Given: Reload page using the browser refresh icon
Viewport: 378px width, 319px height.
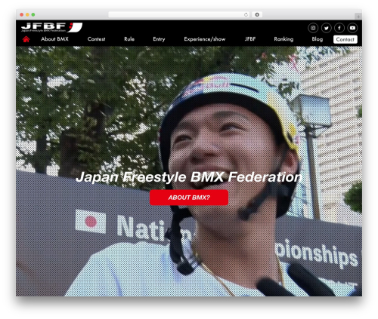Looking at the screenshot, I should point(246,14).
